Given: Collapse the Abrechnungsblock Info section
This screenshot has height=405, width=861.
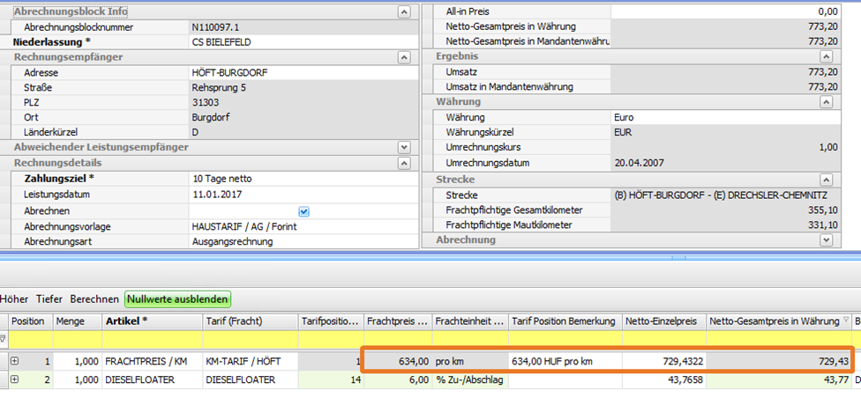Looking at the screenshot, I should (x=404, y=12).
